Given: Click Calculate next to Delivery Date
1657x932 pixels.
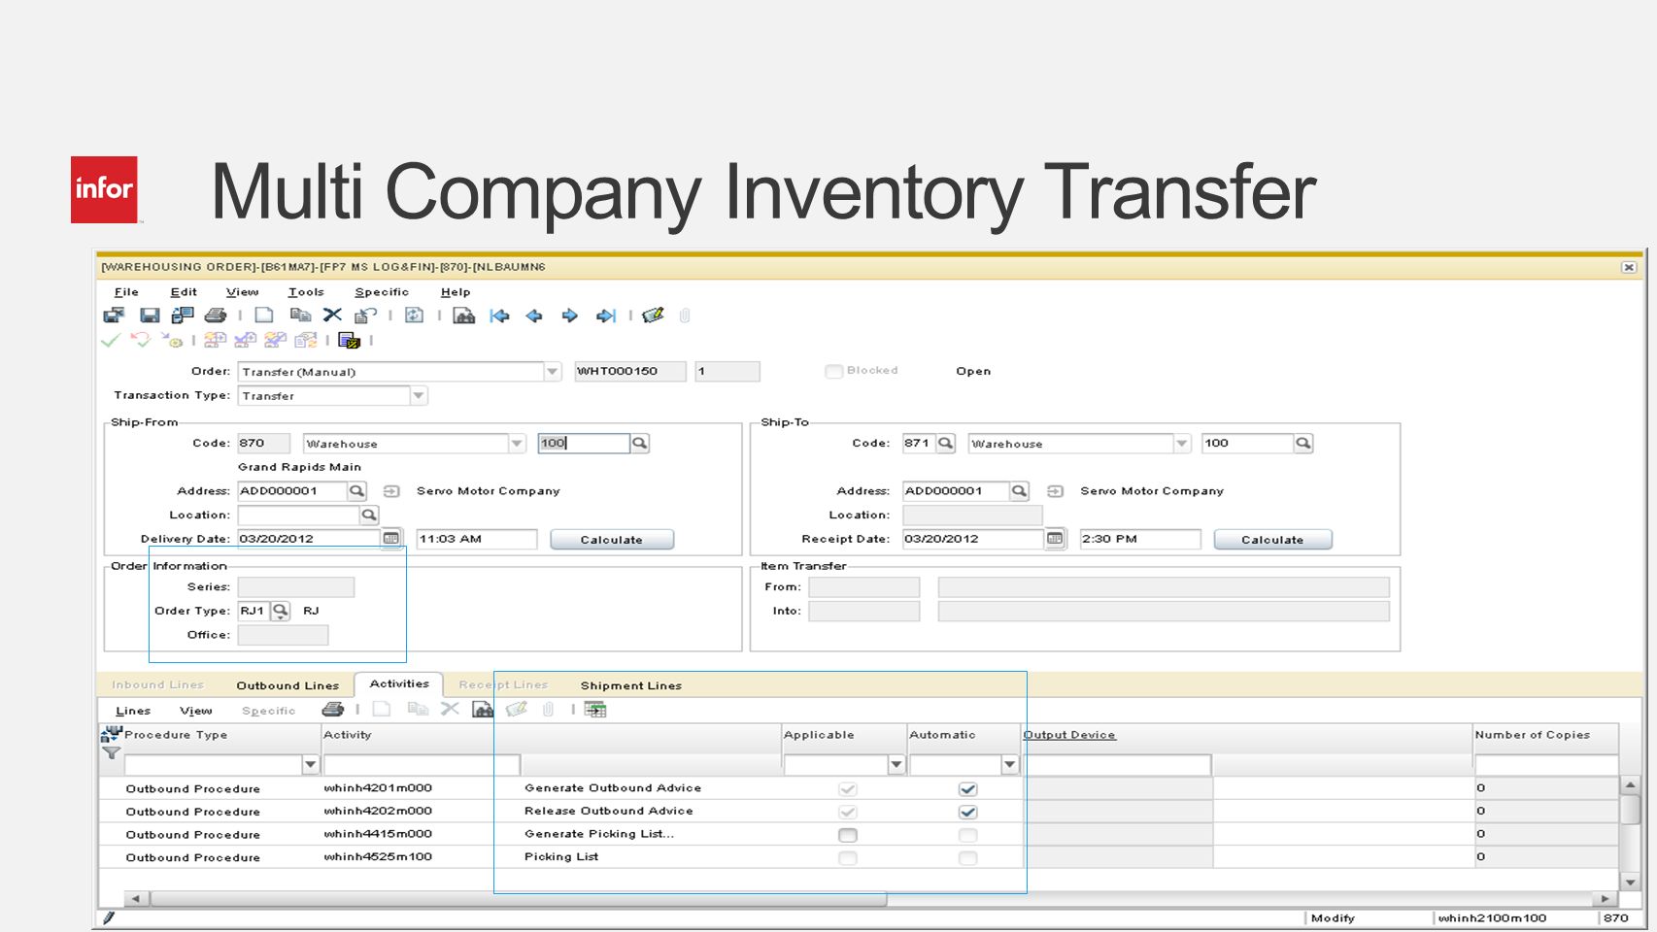Looking at the screenshot, I should 612,540.
